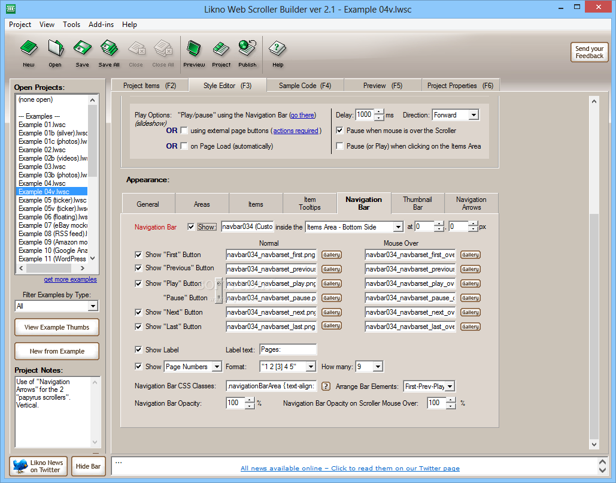Follow the get more examples link
Image resolution: width=616 pixels, height=483 pixels.
click(x=70, y=279)
